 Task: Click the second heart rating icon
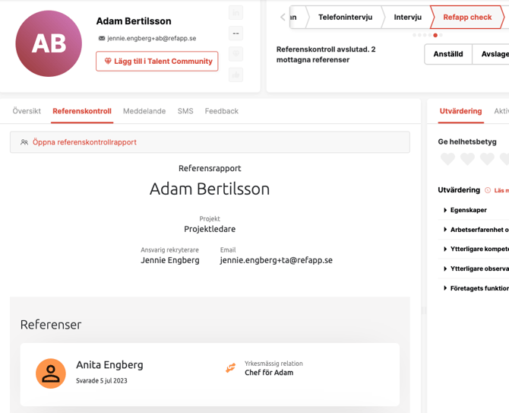coord(467,159)
